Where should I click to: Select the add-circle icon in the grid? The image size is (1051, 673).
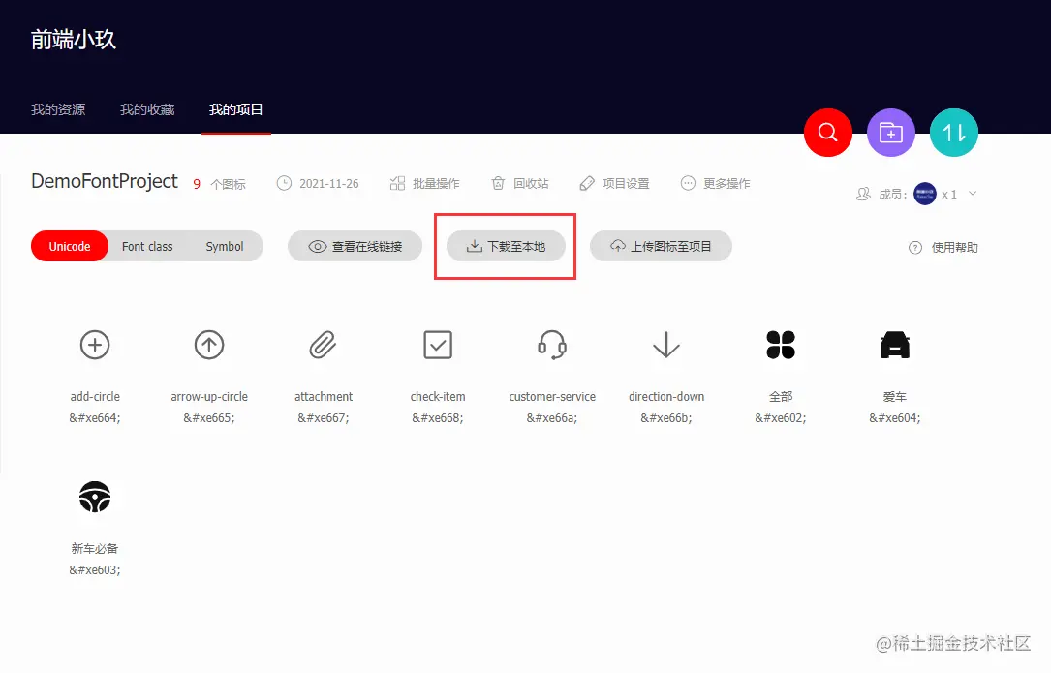pos(94,344)
